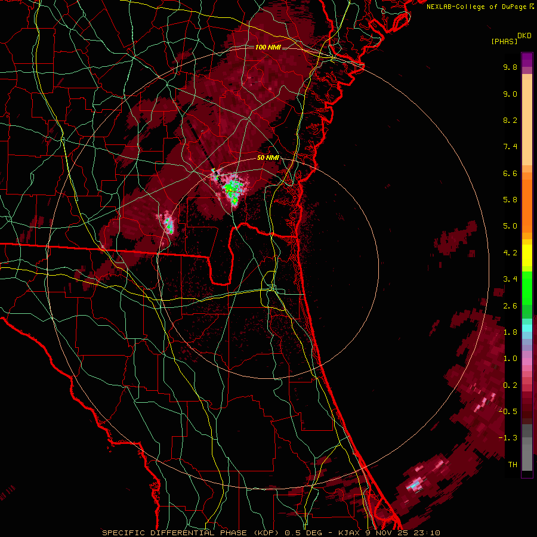The width and height of the screenshot is (537, 537).
Task: Click the cyan echo in the bottom-right rainband
Action: (x=415, y=485)
